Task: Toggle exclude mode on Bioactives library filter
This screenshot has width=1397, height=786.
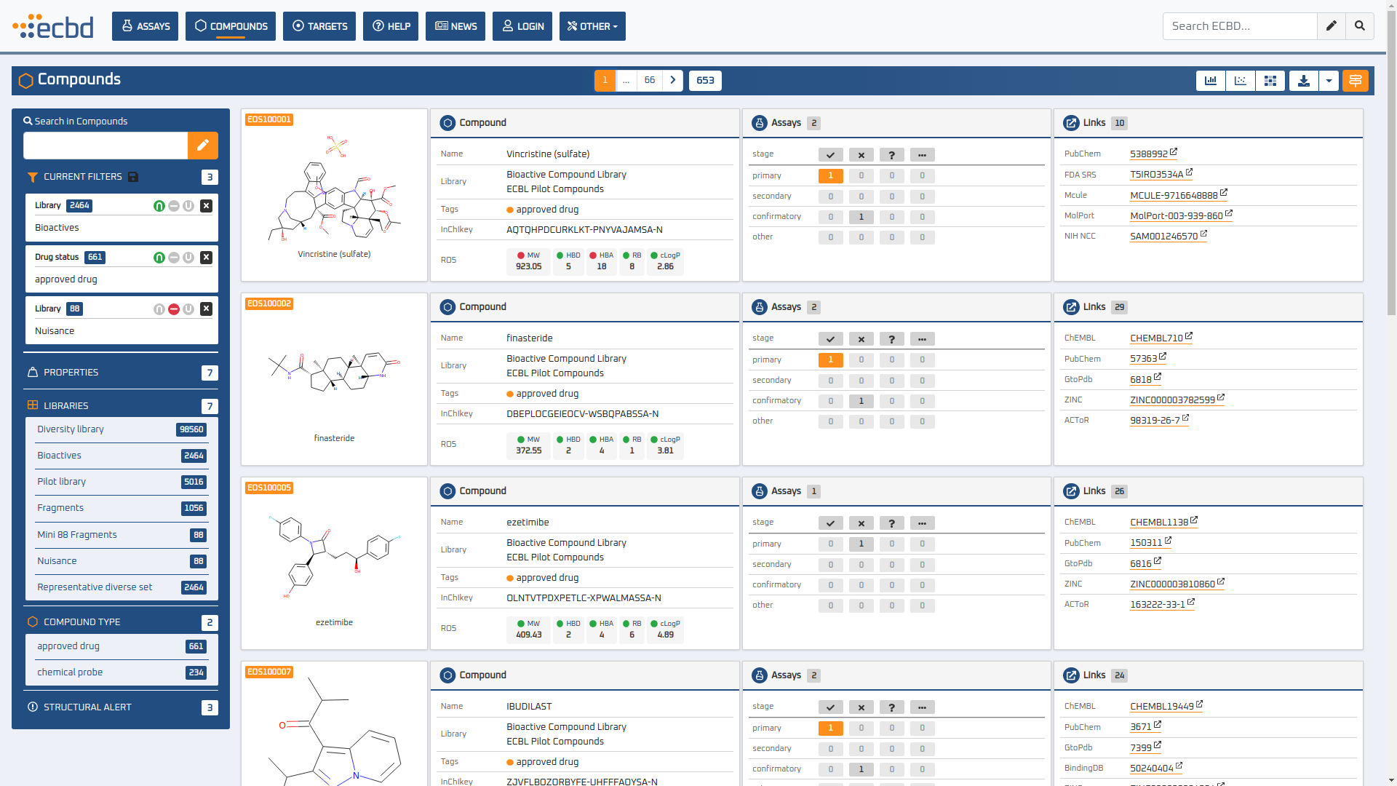Action: point(174,206)
